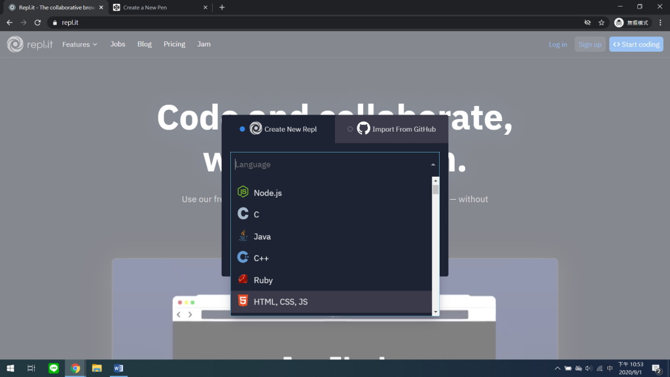Screen dimensions: 670x377
Task: Click the Repl logo beside Create New Repl
Action: click(x=256, y=128)
